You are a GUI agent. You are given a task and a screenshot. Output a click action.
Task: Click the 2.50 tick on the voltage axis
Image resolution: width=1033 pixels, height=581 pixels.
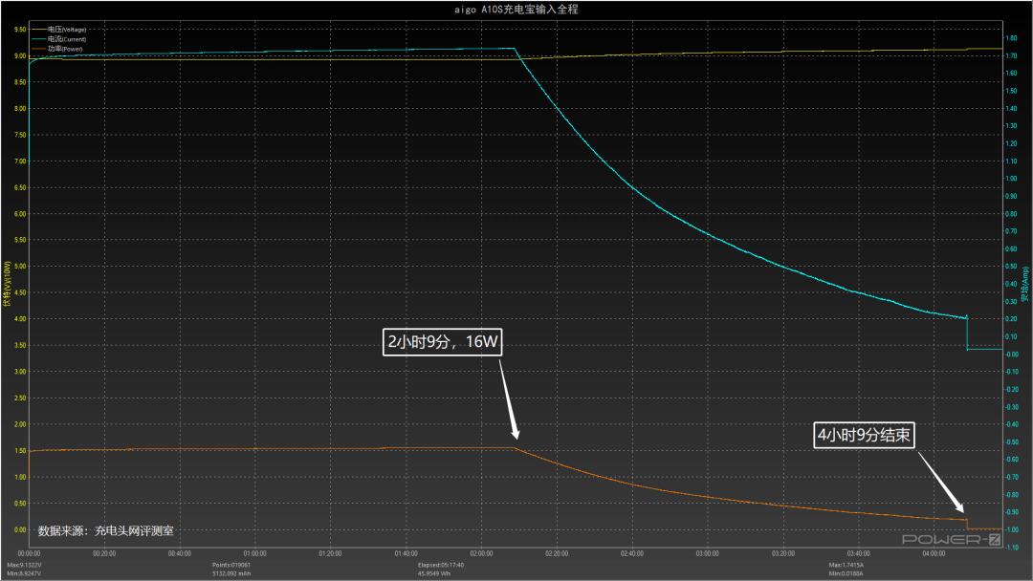[20, 398]
